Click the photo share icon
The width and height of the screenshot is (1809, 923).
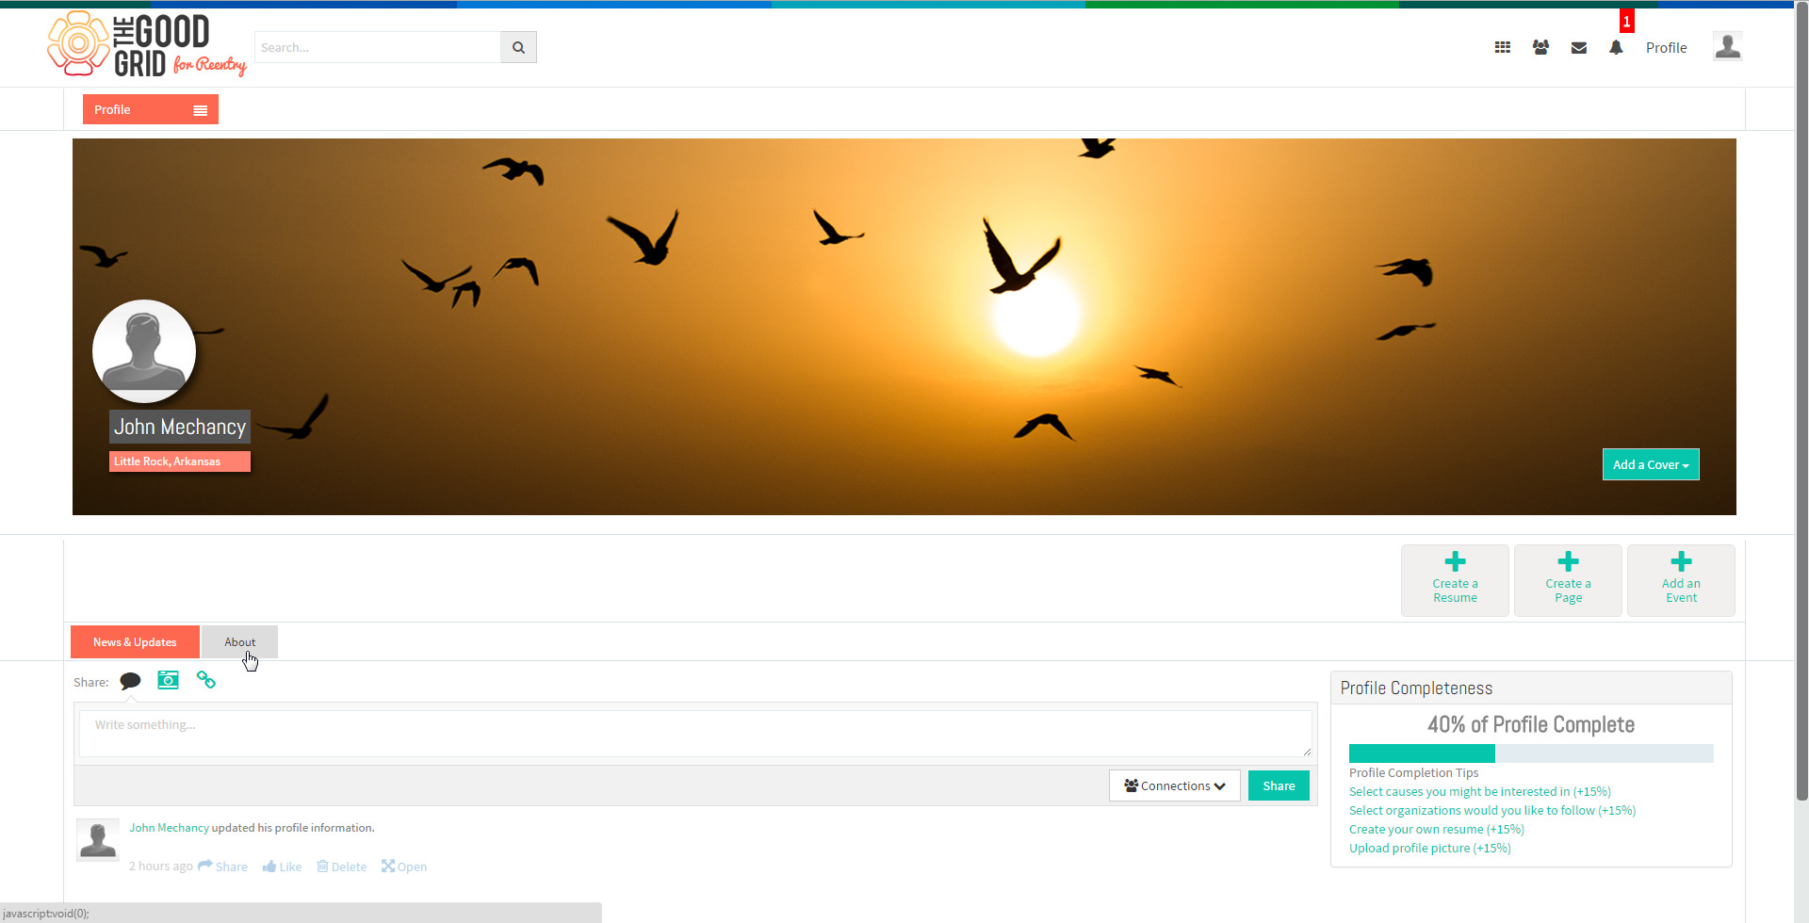[x=168, y=680]
